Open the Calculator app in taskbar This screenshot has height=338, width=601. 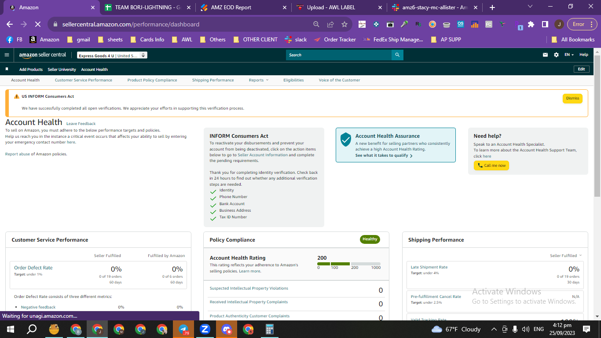[x=270, y=329]
